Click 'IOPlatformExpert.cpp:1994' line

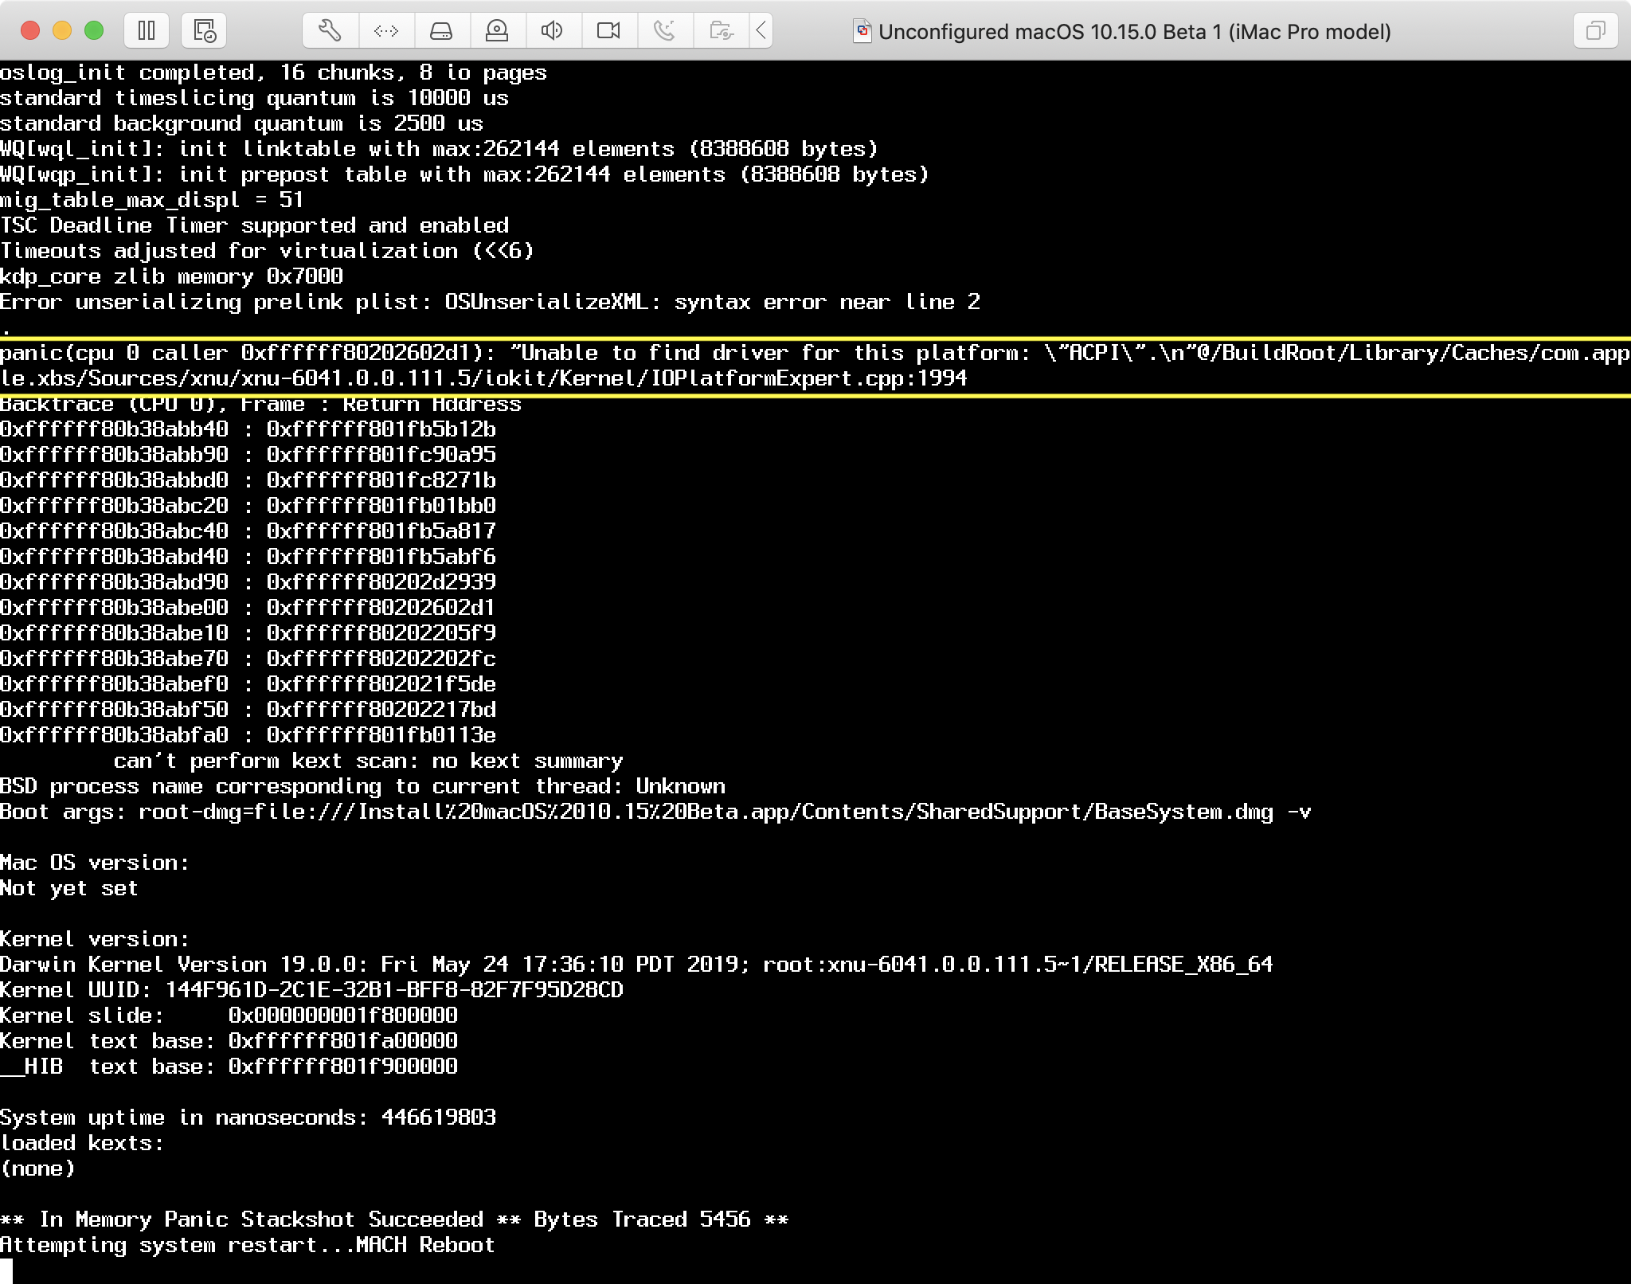(483, 378)
